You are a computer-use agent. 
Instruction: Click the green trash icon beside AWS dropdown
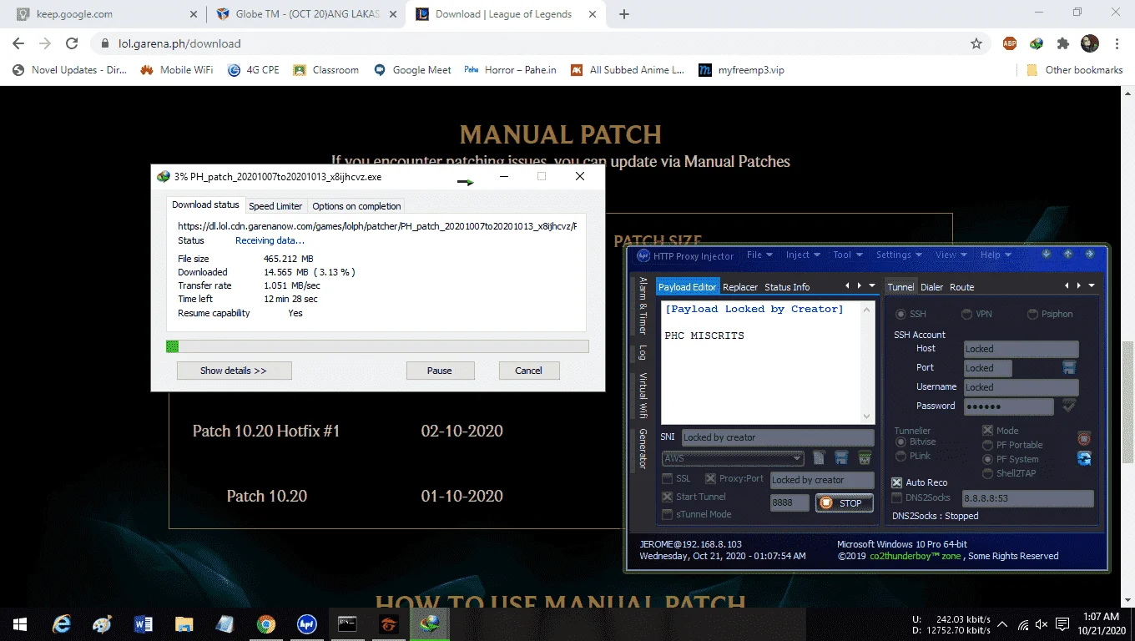click(x=865, y=457)
